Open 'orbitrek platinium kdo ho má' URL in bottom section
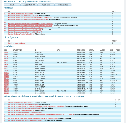The height and width of the screenshot is (123, 126). [40, 115]
